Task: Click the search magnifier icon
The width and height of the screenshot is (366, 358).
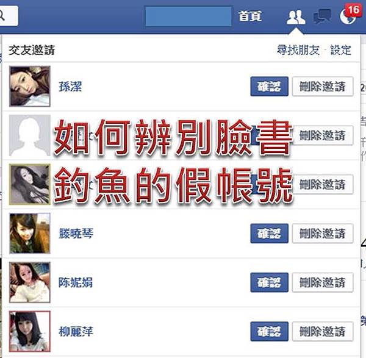Action: (2, 16)
